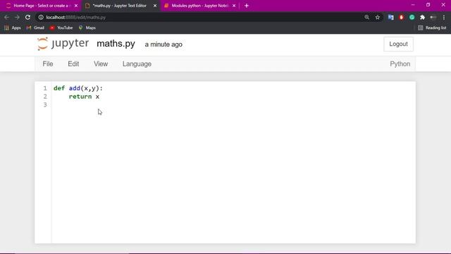Screen dimensions: 451x254
Task: Place cursor at end of 'return x'
Action: pos(99,97)
